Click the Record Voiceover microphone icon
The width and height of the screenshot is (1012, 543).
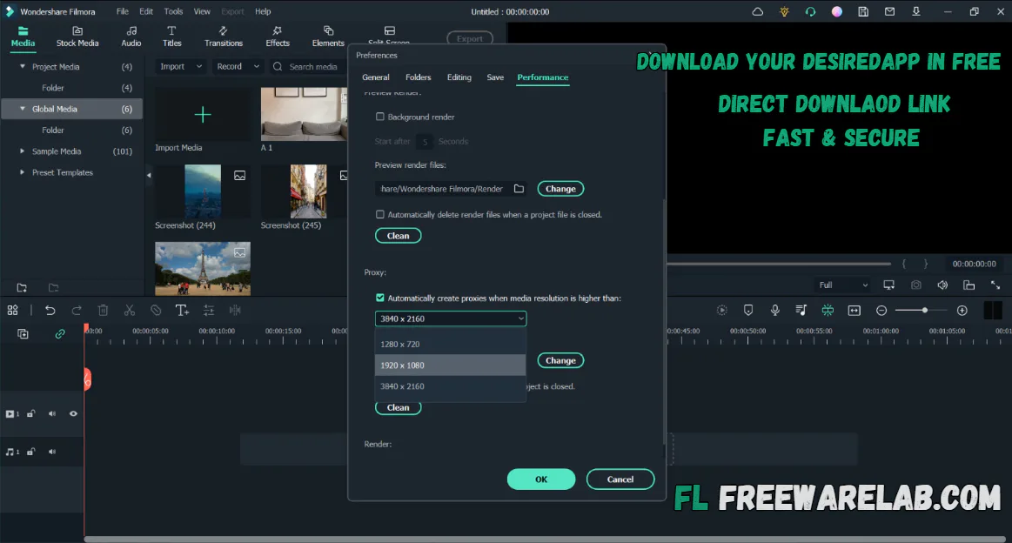(x=774, y=310)
